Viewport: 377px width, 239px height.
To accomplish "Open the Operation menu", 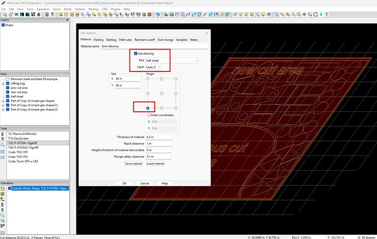I will click(43, 9).
